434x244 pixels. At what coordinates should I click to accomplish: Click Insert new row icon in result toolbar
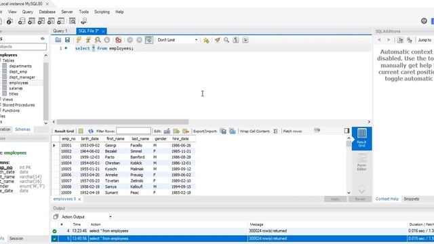pos(176,131)
